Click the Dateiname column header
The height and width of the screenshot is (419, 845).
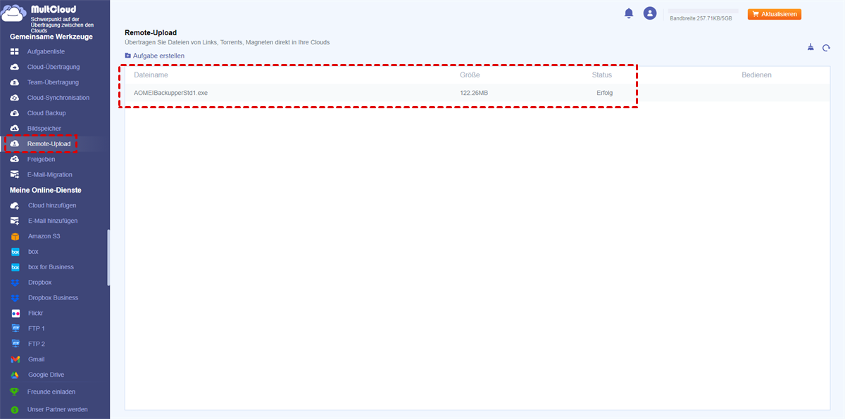151,75
